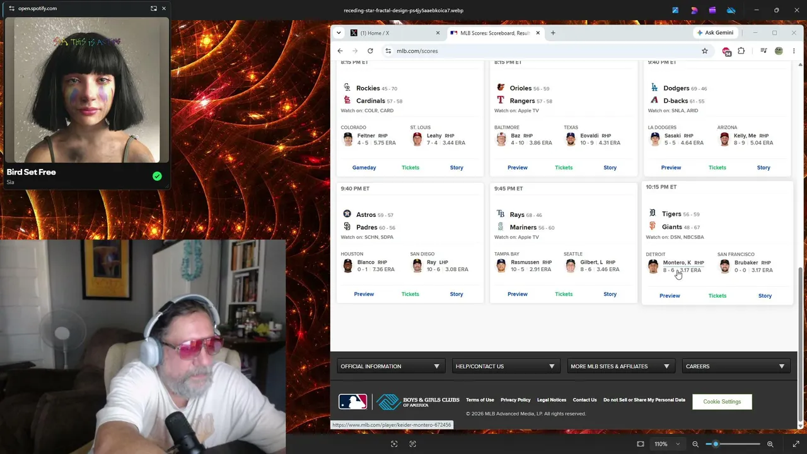Viewport: 807px width, 454px height.
Task: Click the Orioles team logo
Action: click(x=501, y=88)
